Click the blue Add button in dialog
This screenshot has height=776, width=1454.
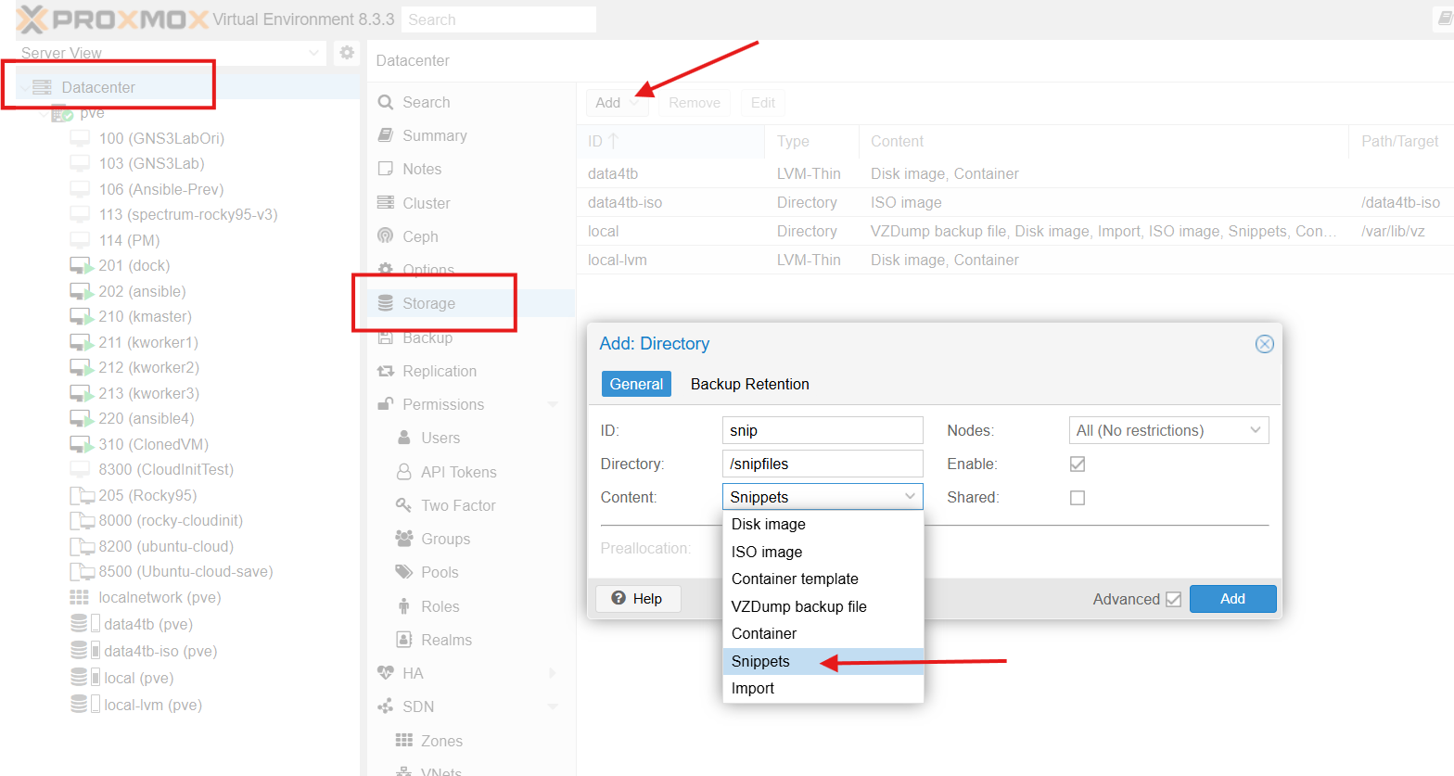[1232, 599]
